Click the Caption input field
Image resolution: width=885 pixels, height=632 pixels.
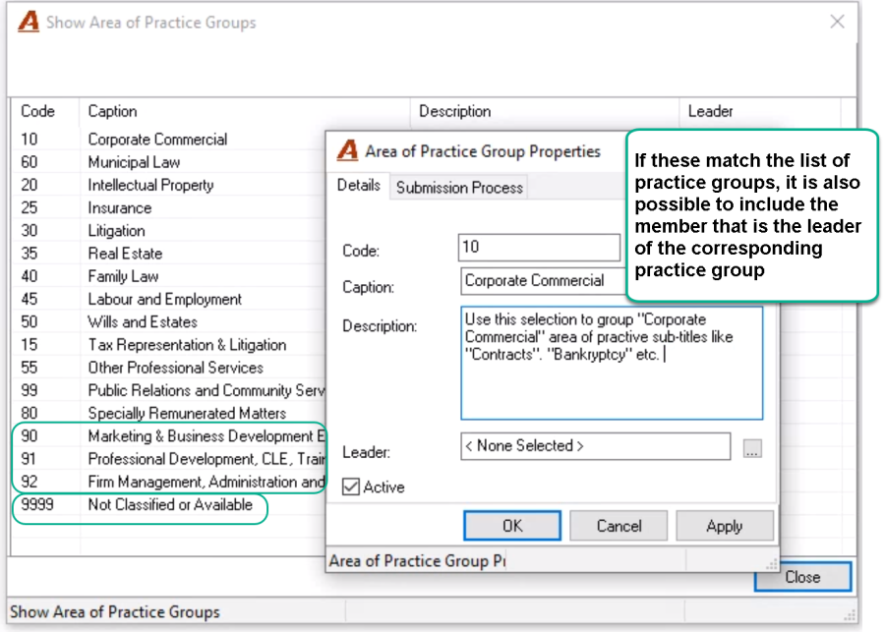tap(544, 281)
